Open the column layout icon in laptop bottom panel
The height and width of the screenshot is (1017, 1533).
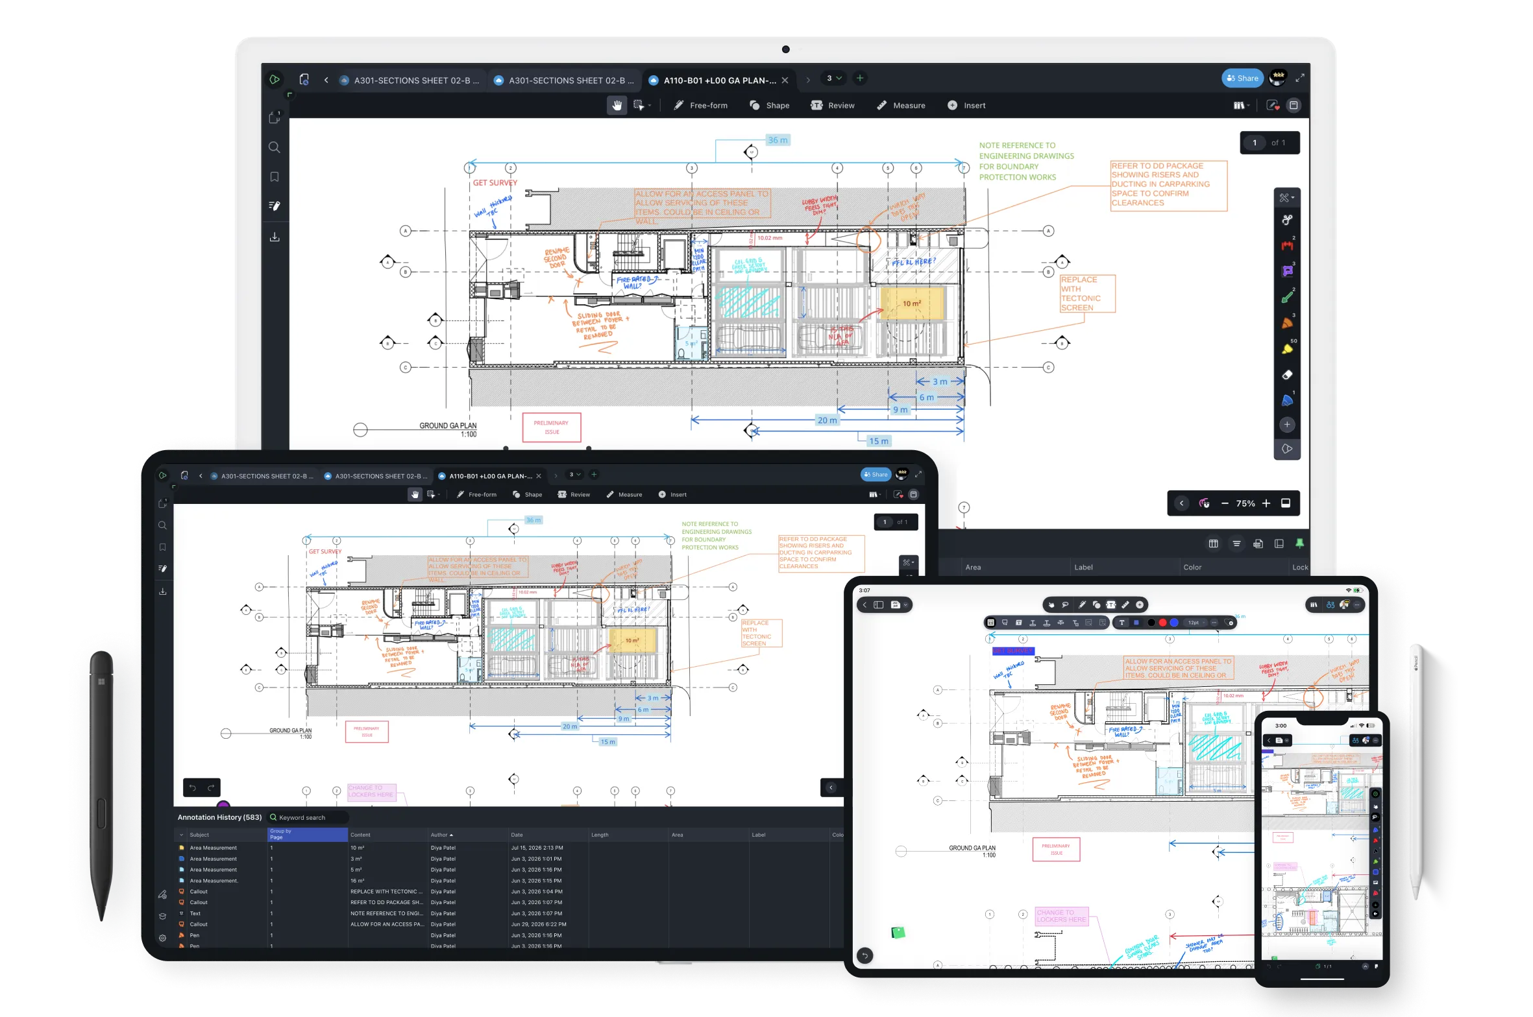tap(1213, 544)
